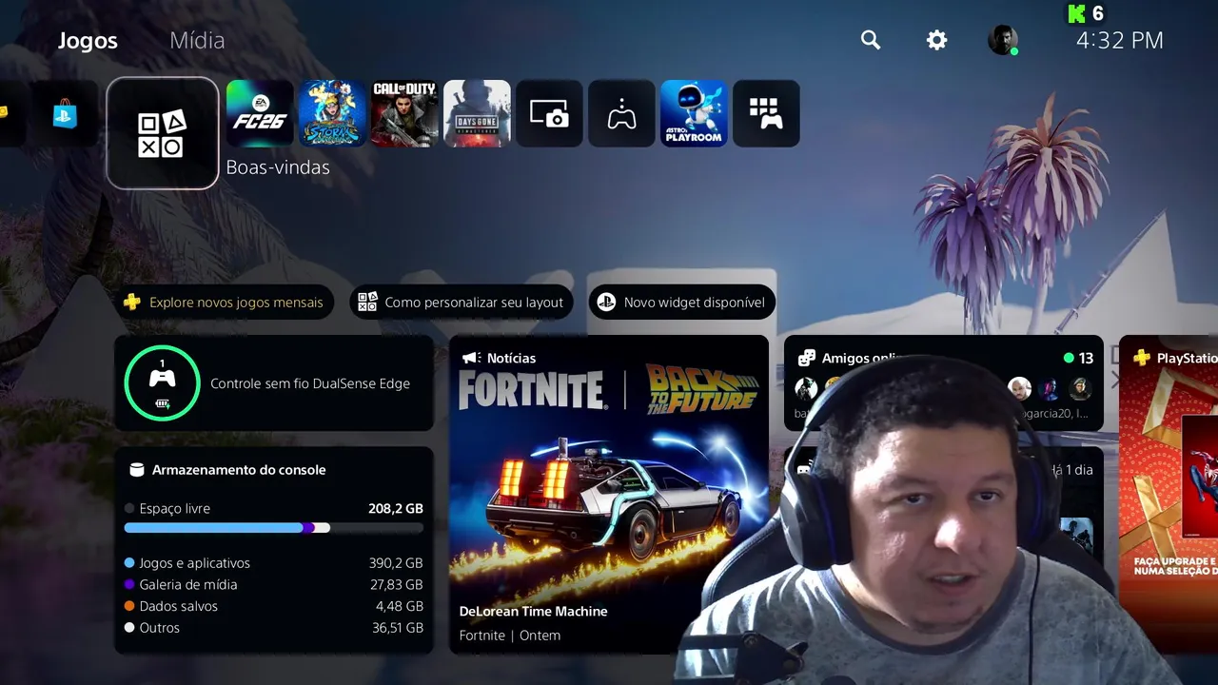Click the PS Plus icon on PlayStation card
Image resolution: width=1218 pixels, height=685 pixels.
point(1141,358)
